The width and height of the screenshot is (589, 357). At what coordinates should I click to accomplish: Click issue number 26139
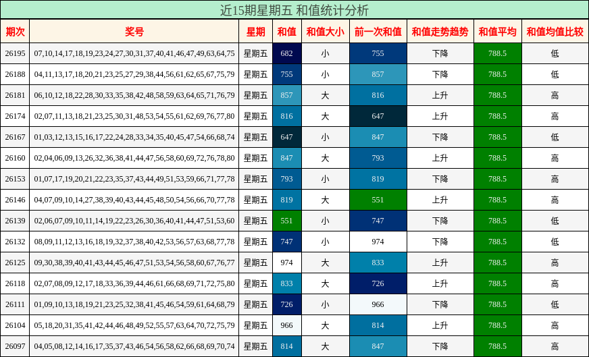15,221
